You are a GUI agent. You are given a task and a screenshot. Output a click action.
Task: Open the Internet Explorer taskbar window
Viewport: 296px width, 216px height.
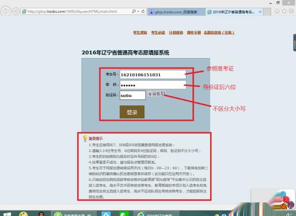click(x=156, y=214)
